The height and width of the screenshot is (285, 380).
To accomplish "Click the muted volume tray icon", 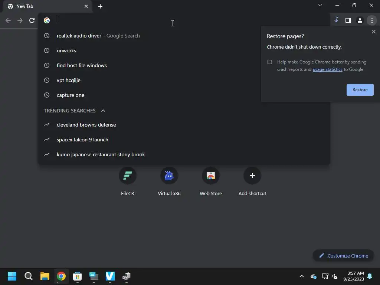I will click(335, 276).
